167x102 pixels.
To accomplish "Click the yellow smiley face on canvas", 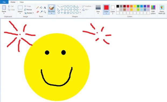I will (x=57, y=67).
